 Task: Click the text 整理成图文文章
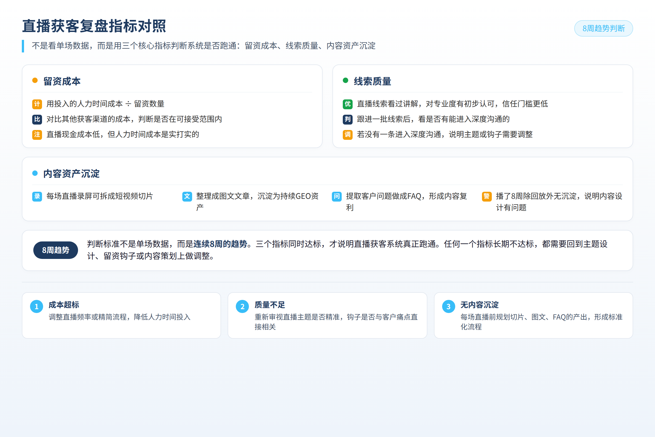257,202
